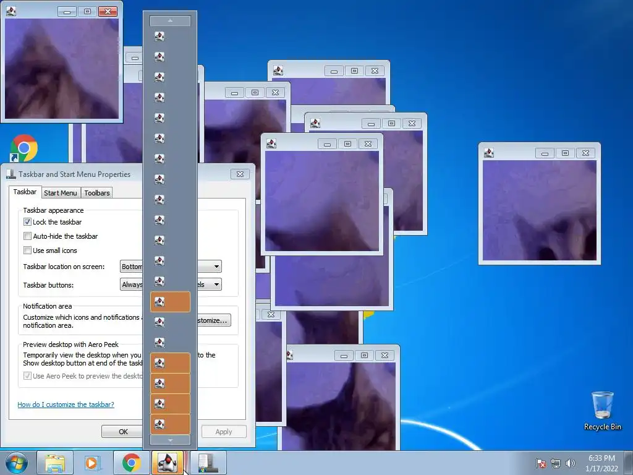Screen dimensions: 633x475
Task: Click image inside the isolated right Java window
Action: pos(539,210)
